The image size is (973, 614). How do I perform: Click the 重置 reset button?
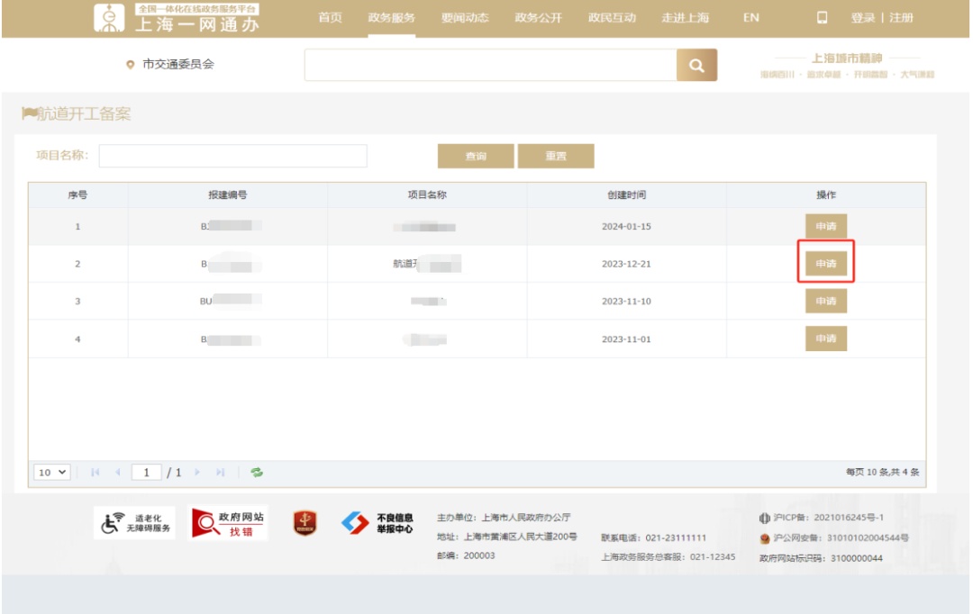pyautogui.click(x=556, y=157)
